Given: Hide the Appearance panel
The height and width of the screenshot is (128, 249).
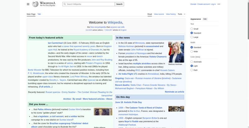Looking at the screenshot, I should pos(205,19).
